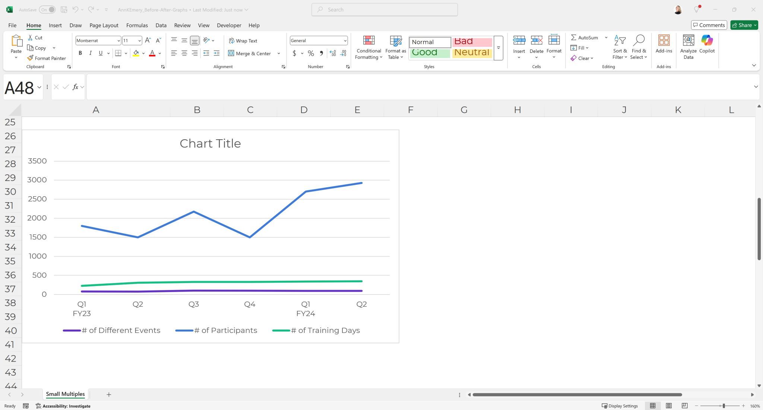This screenshot has height=410, width=763.
Task: Expand the Merge & Center dropdown
Action: point(279,53)
